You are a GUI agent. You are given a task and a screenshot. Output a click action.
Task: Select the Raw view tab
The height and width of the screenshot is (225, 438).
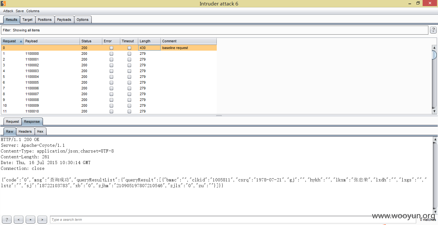pyautogui.click(x=10, y=131)
